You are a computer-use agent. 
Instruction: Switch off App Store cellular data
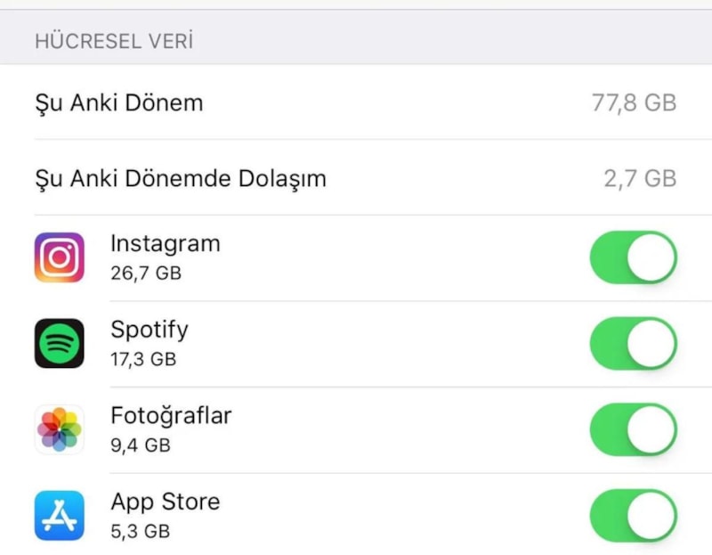point(633,516)
